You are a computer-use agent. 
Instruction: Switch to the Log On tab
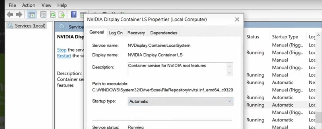(116, 33)
